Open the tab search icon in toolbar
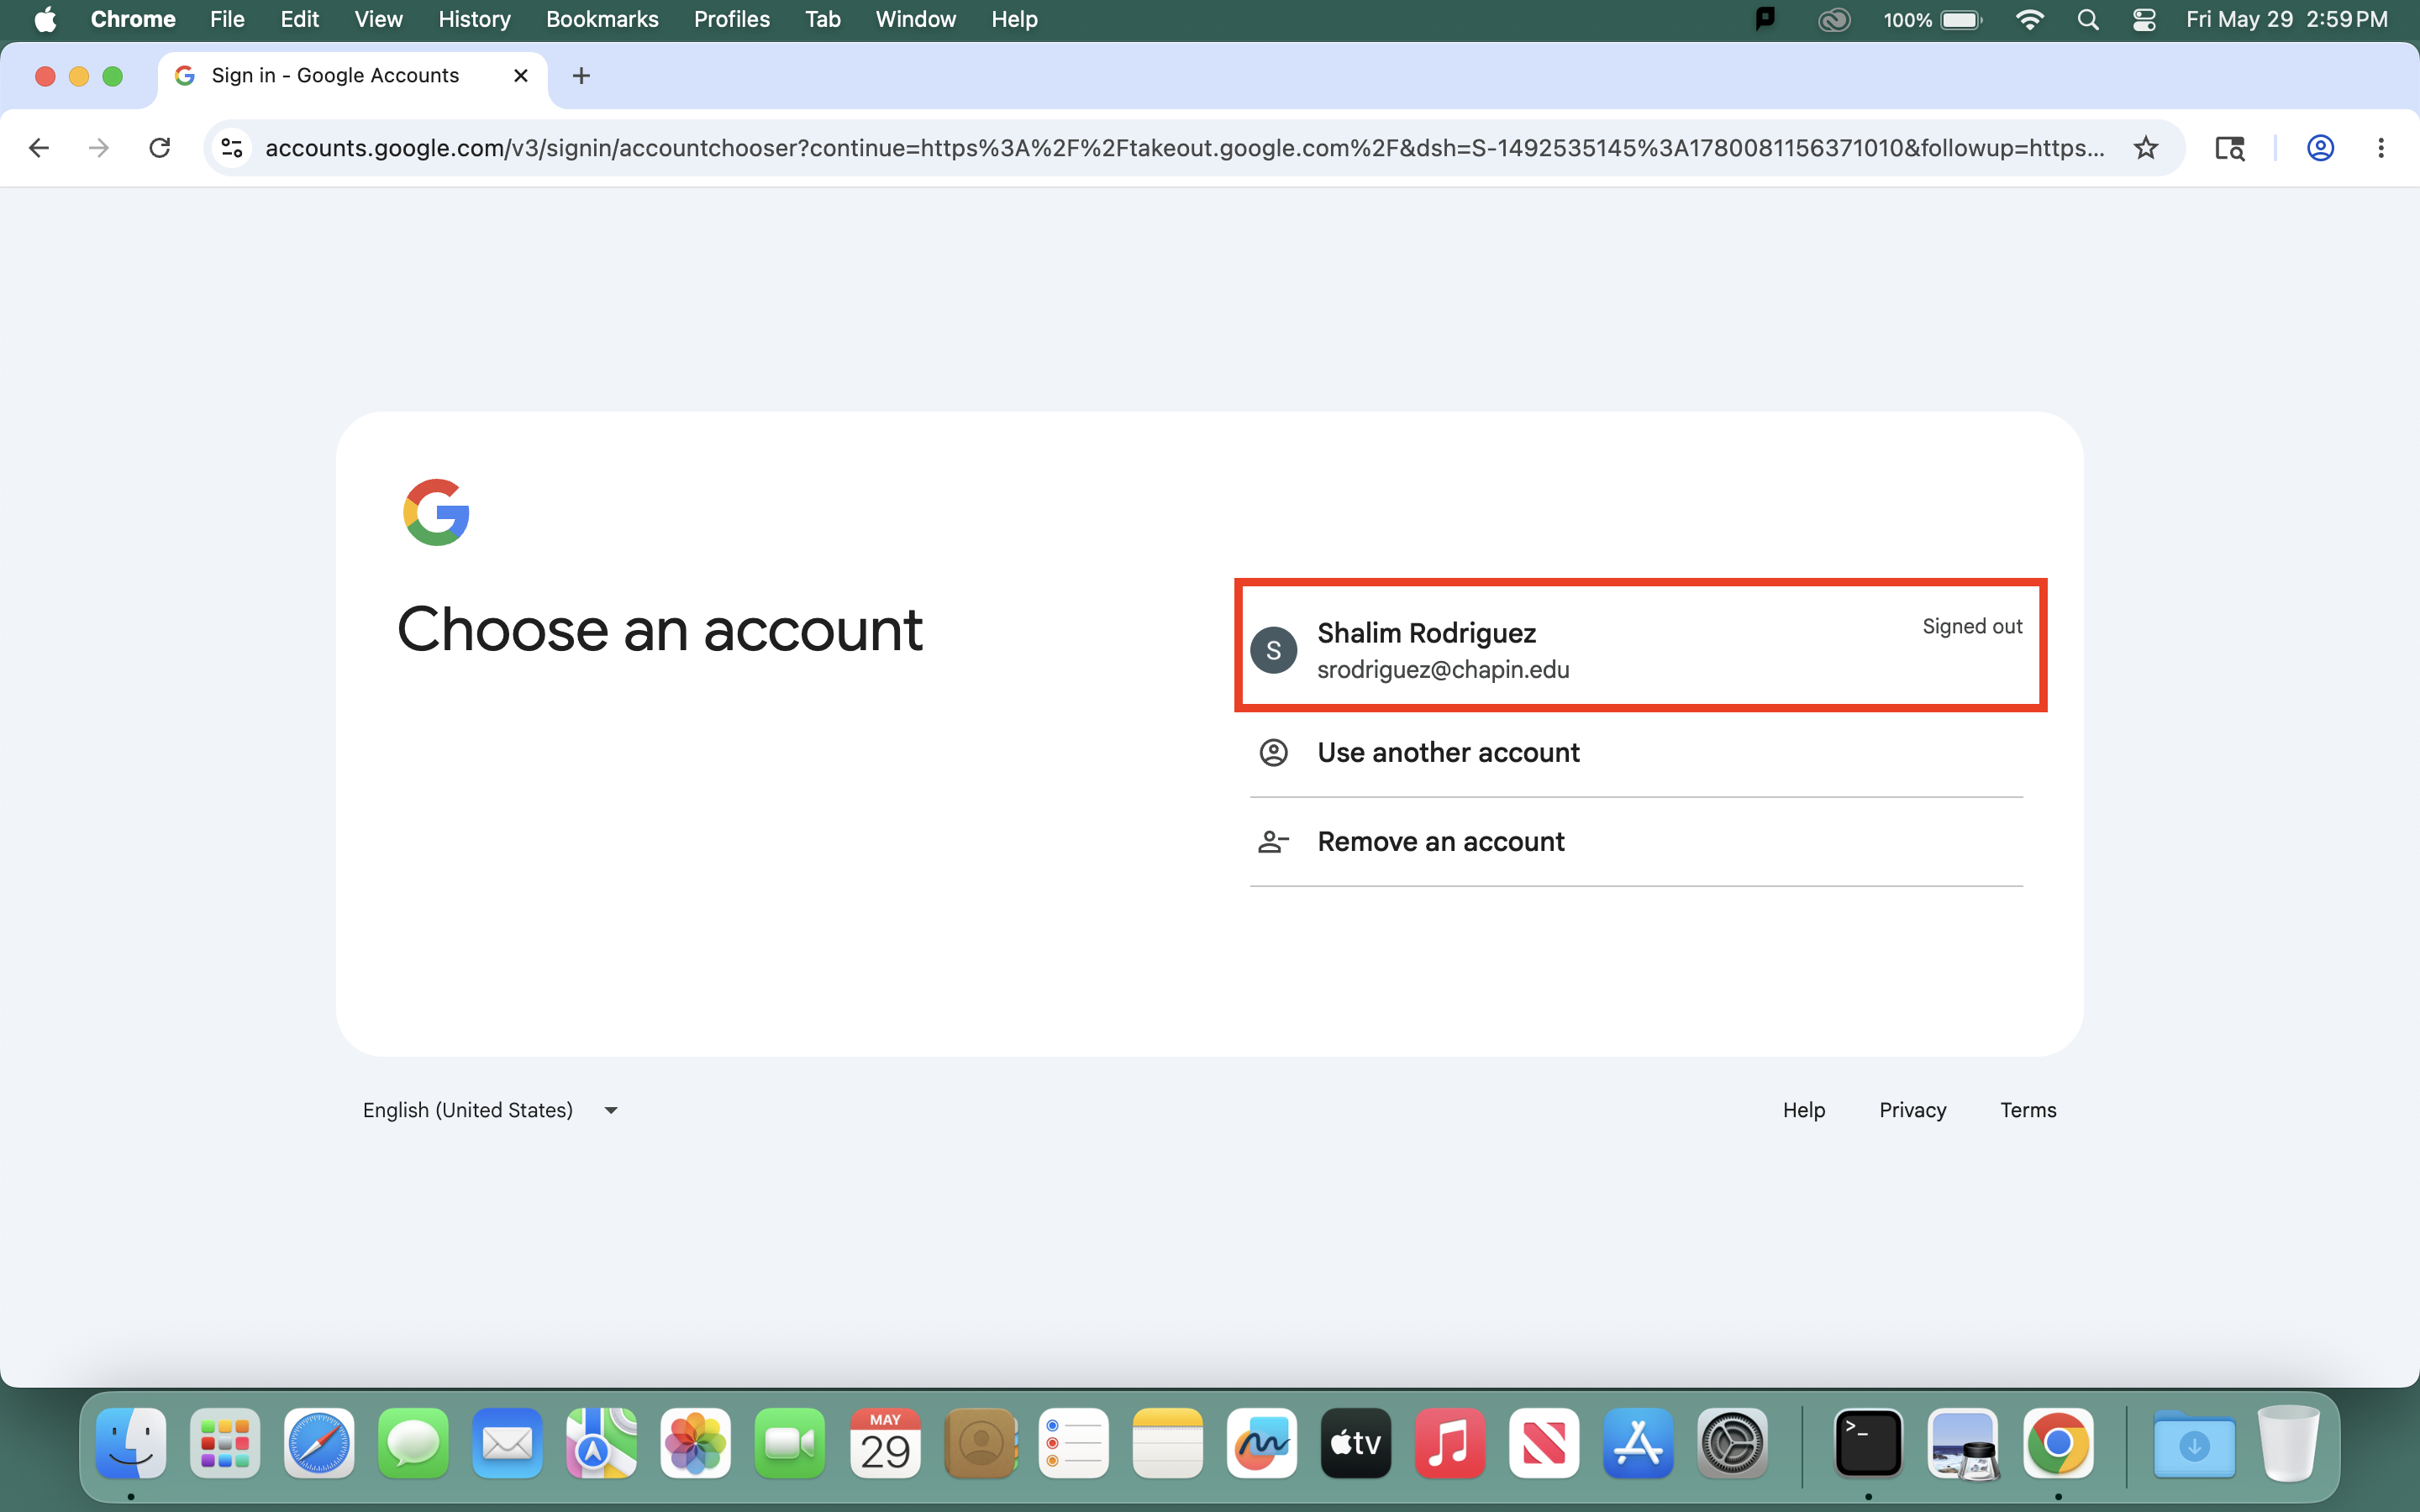The width and height of the screenshot is (2420, 1512). coord(2229,148)
